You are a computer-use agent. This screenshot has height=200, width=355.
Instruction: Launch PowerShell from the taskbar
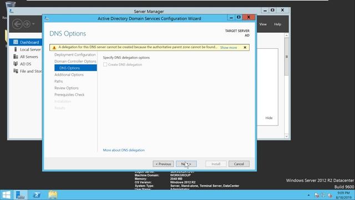[37, 195]
